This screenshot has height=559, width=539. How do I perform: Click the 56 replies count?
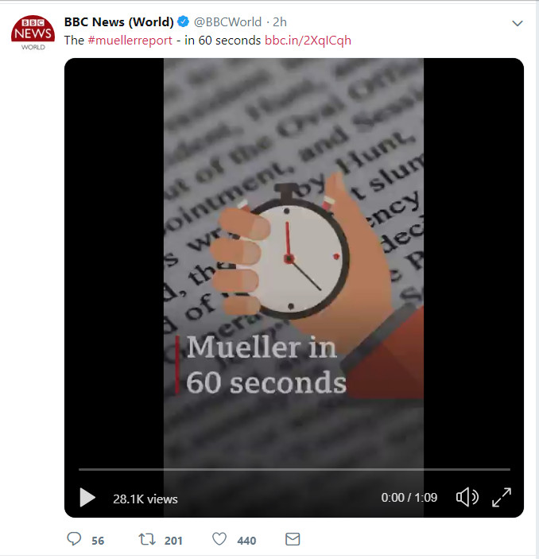point(98,541)
